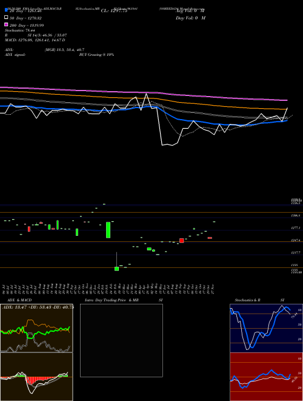Click the 'MACD: 1276.08, 1261.41, 14.67 D' line
Viewport: 303px width, 401px height.
(35, 40)
